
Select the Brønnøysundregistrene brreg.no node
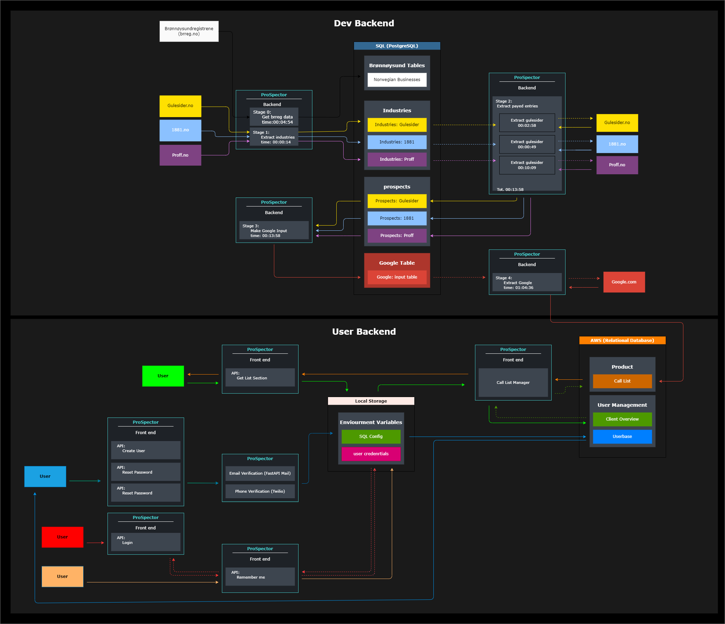(189, 31)
